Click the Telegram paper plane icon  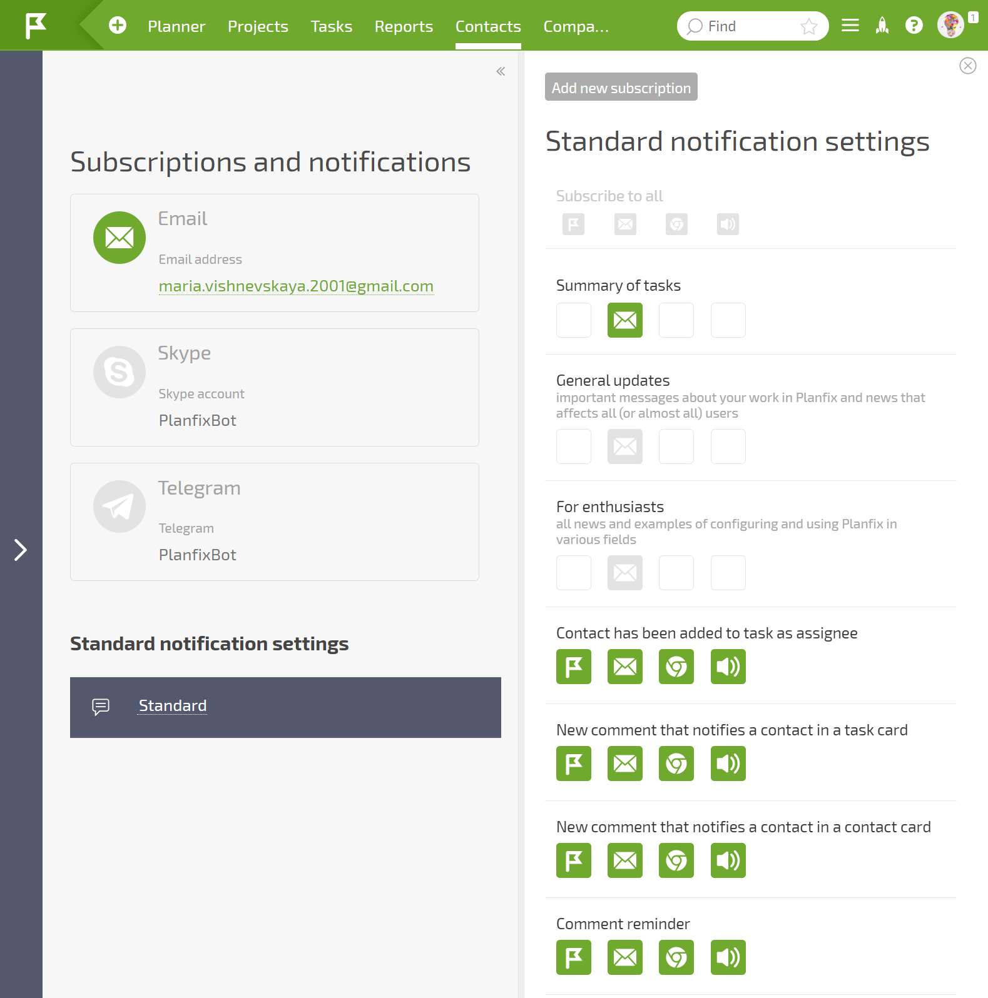(120, 507)
